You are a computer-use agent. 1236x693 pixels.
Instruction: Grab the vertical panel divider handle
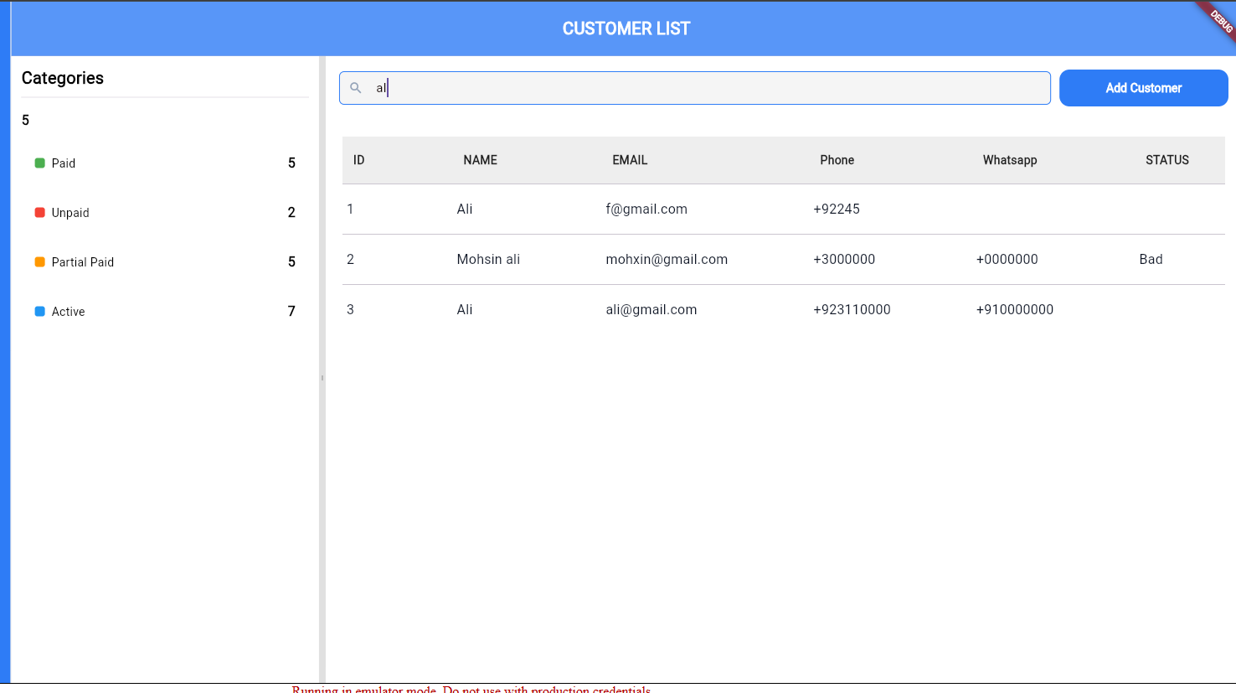click(x=322, y=378)
